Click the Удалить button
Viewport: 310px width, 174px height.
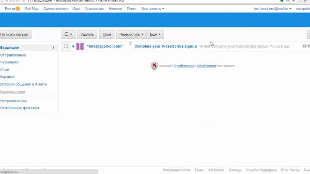point(87,34)
